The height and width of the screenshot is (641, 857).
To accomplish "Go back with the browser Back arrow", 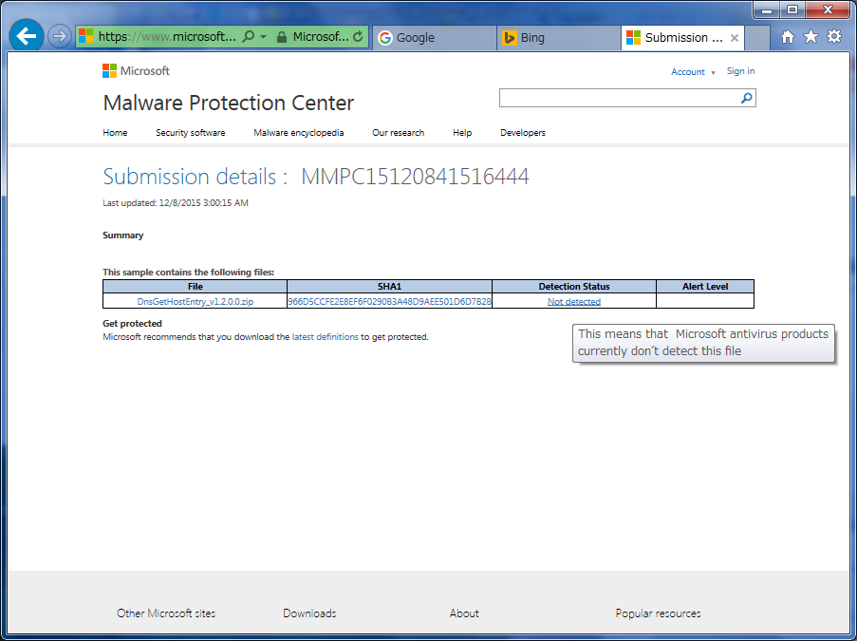I will pyautogui.click(x=27, y=36).
